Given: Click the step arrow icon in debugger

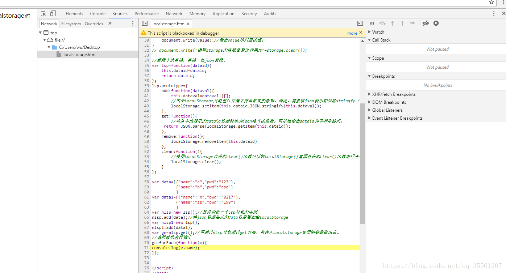Looking at the screenshot, I should point(412,23).
